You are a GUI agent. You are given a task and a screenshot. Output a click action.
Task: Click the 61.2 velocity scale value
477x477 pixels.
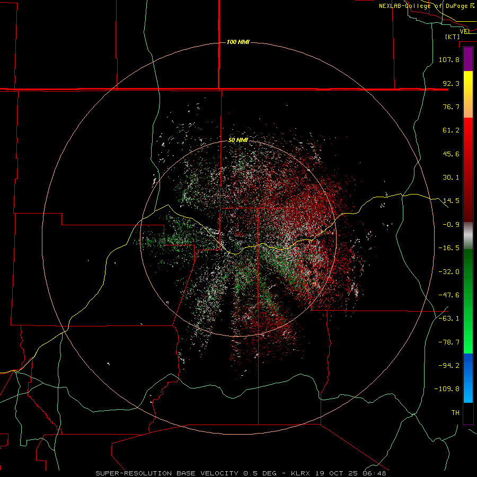click(451, 130)
